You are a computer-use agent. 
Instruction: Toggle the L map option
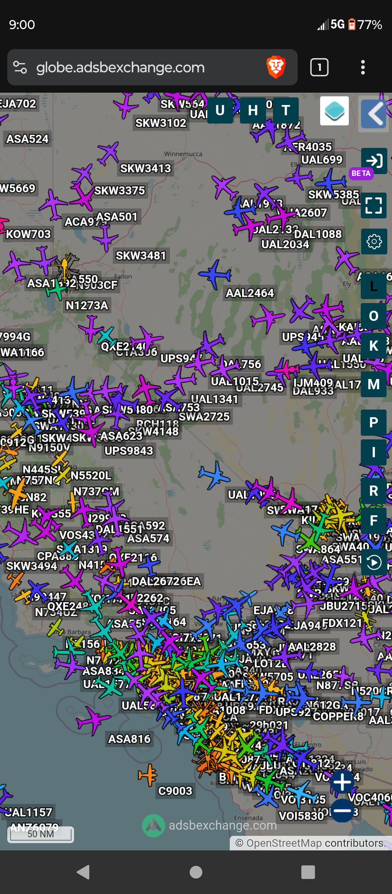[373, 286]
